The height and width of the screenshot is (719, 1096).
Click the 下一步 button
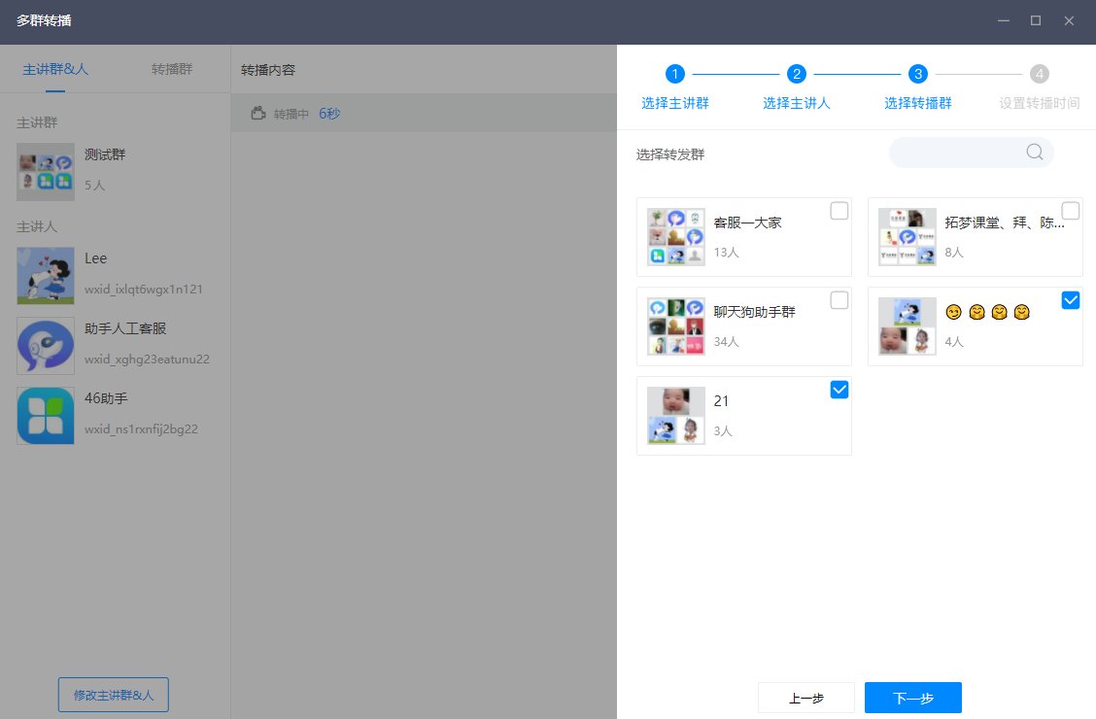tap(912, 698)
